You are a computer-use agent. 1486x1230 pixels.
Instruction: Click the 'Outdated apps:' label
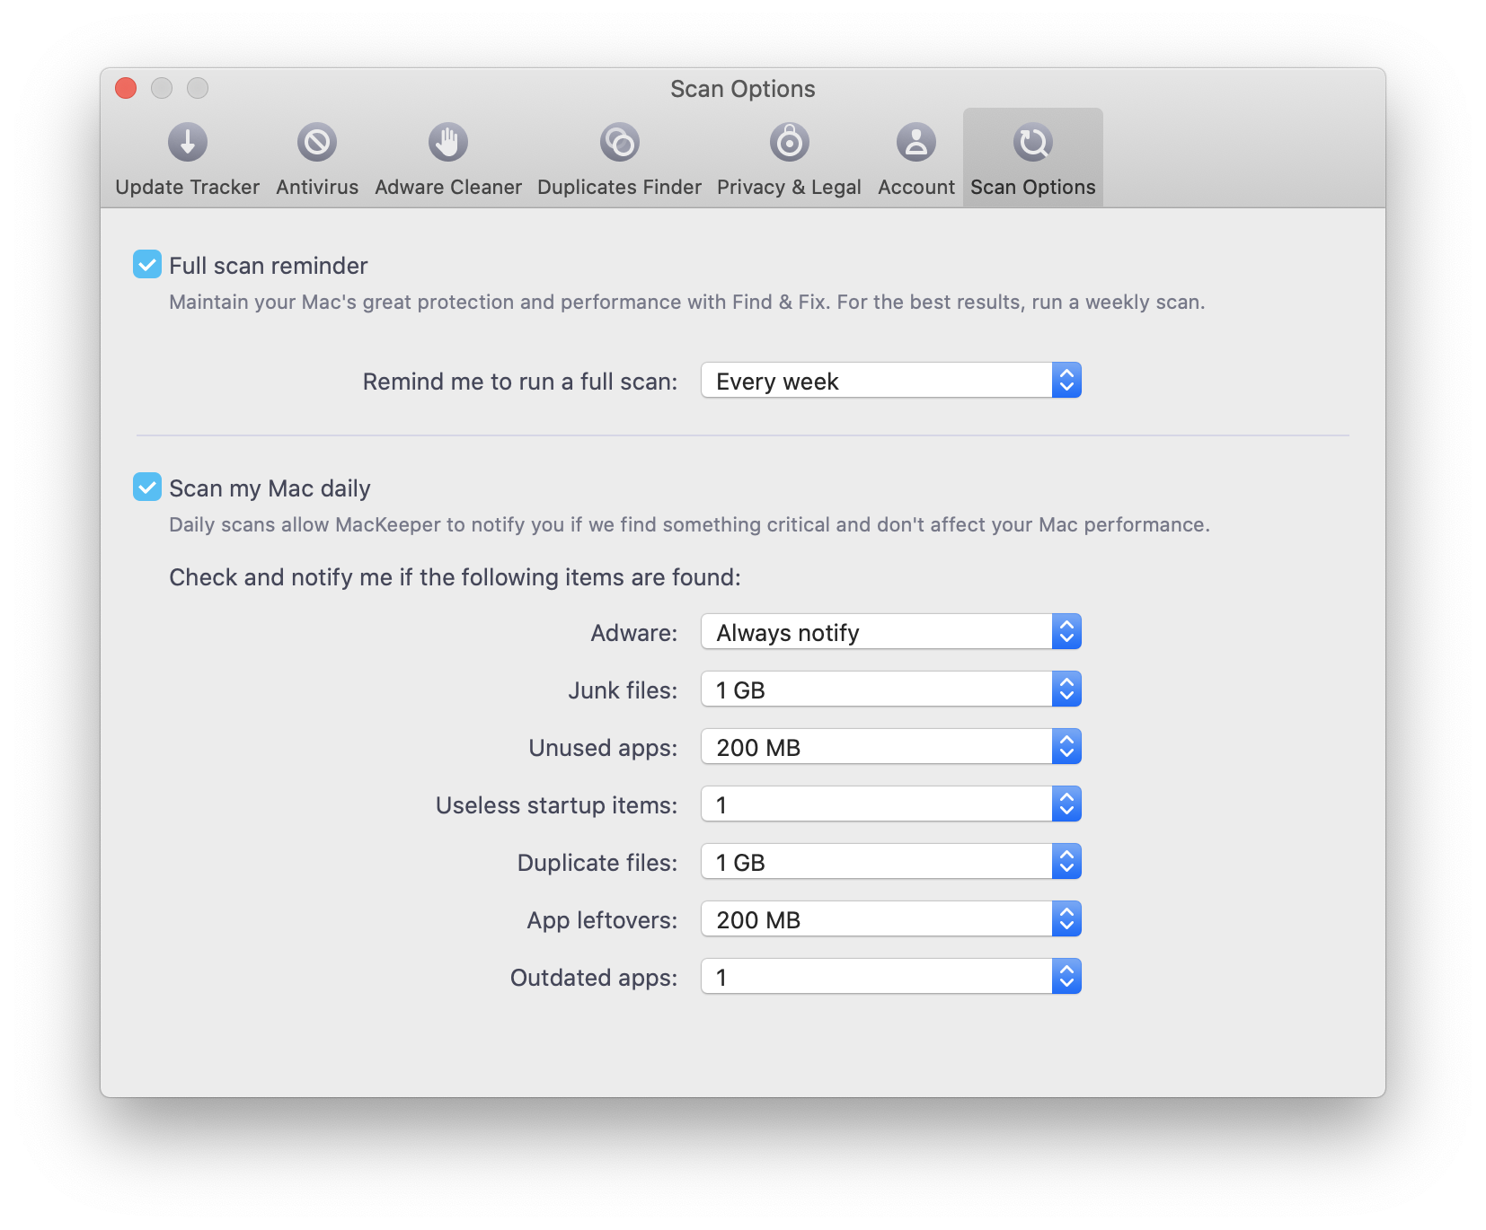594,978
